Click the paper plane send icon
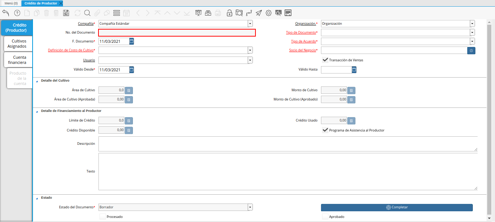Viewport: 495px width, 222px height. point(258,13)
